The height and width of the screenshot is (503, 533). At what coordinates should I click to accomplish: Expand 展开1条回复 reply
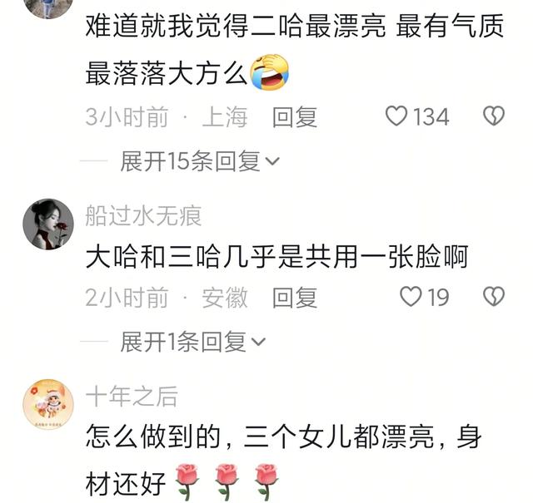(x=192, y=342)
